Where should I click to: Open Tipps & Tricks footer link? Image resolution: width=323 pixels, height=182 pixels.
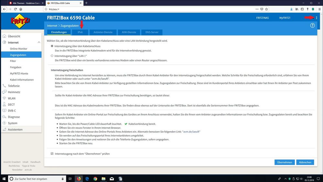pos(28,166)
